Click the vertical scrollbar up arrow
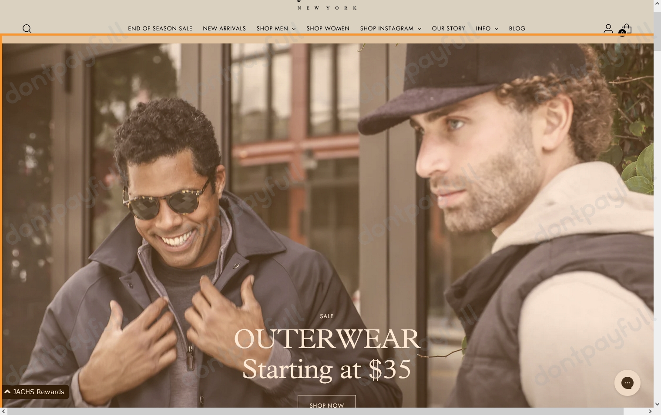 [x=657, y=3]
